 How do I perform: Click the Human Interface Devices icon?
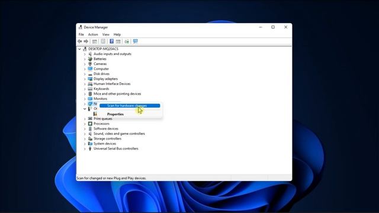click(x=90, y=84)
